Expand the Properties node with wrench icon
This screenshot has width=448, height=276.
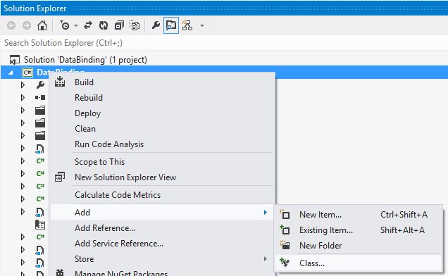pos(23,85)
